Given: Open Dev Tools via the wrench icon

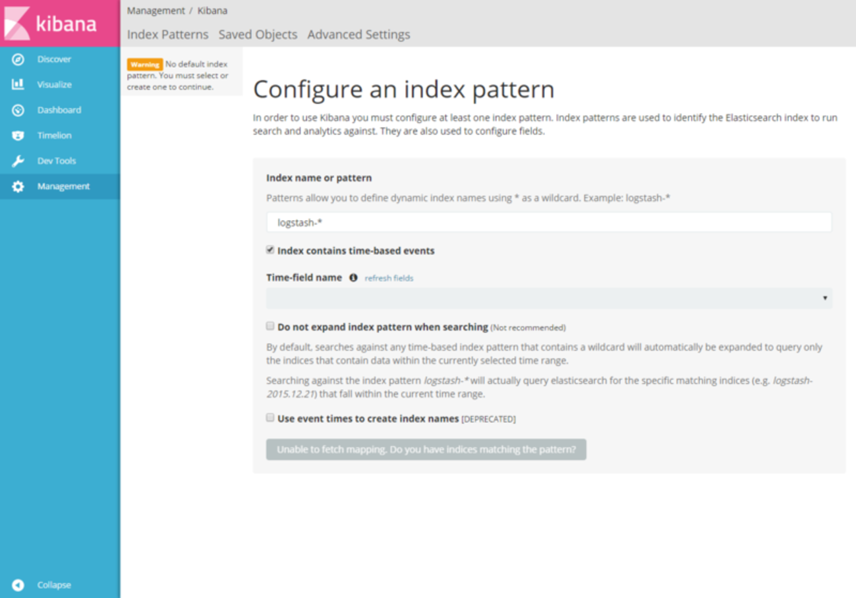Looking at the screenshot, I should coord(18,161).
